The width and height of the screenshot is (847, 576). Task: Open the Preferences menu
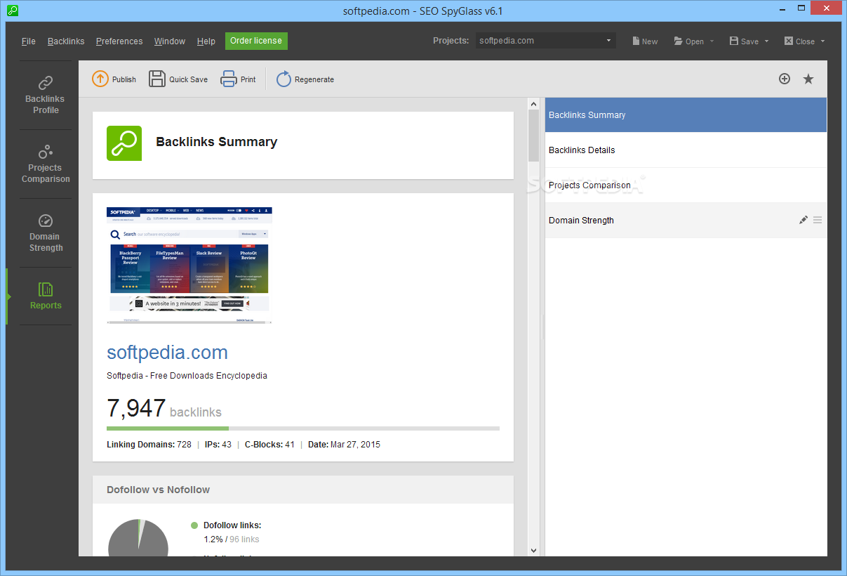click(x=119, y=41)
